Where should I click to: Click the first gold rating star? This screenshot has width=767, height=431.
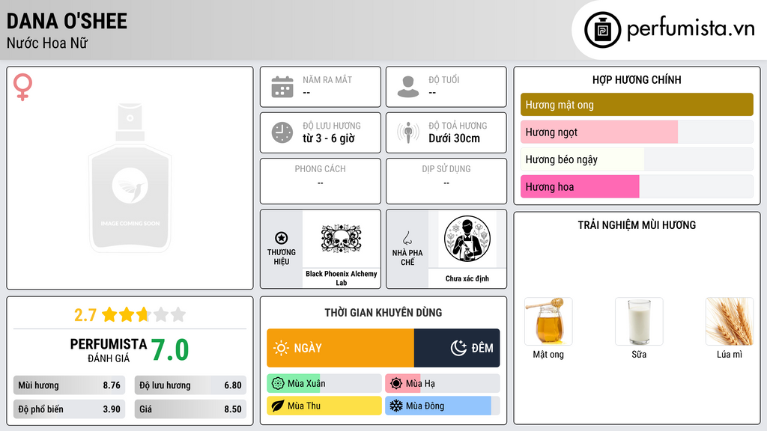[x=109, y=314]
